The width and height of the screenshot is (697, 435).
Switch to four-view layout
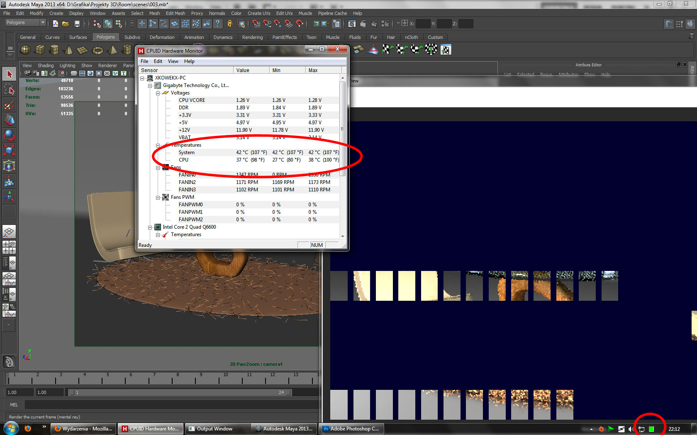(9, 247)
